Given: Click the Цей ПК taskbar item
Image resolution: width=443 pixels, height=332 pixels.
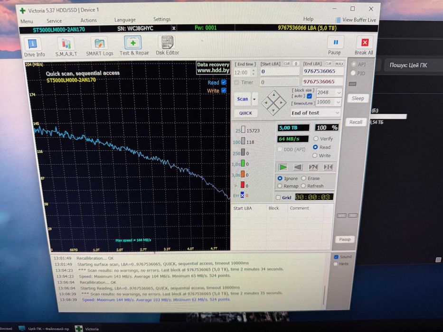Looking at the screenshot, I should [x=44, y=329].
